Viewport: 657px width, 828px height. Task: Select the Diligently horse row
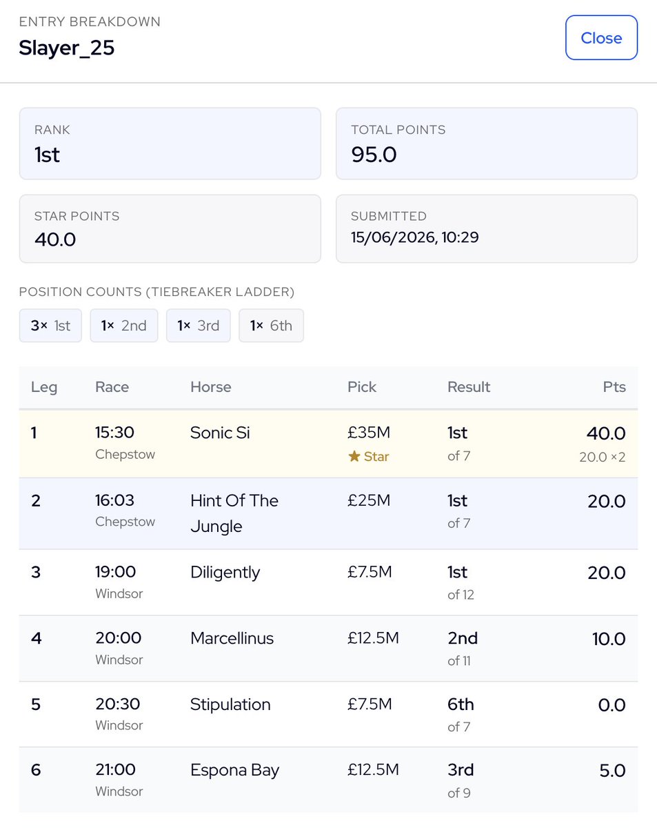328,582
